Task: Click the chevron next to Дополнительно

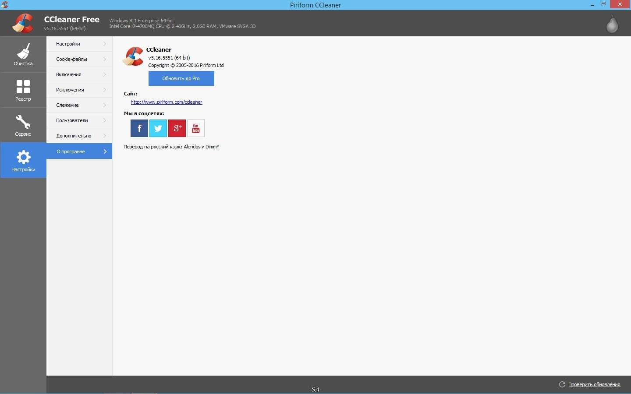Action: point(105,136)
